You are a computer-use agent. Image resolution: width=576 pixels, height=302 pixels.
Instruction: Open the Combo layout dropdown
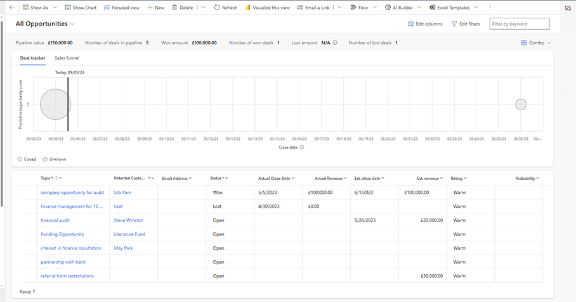[536, 43]
